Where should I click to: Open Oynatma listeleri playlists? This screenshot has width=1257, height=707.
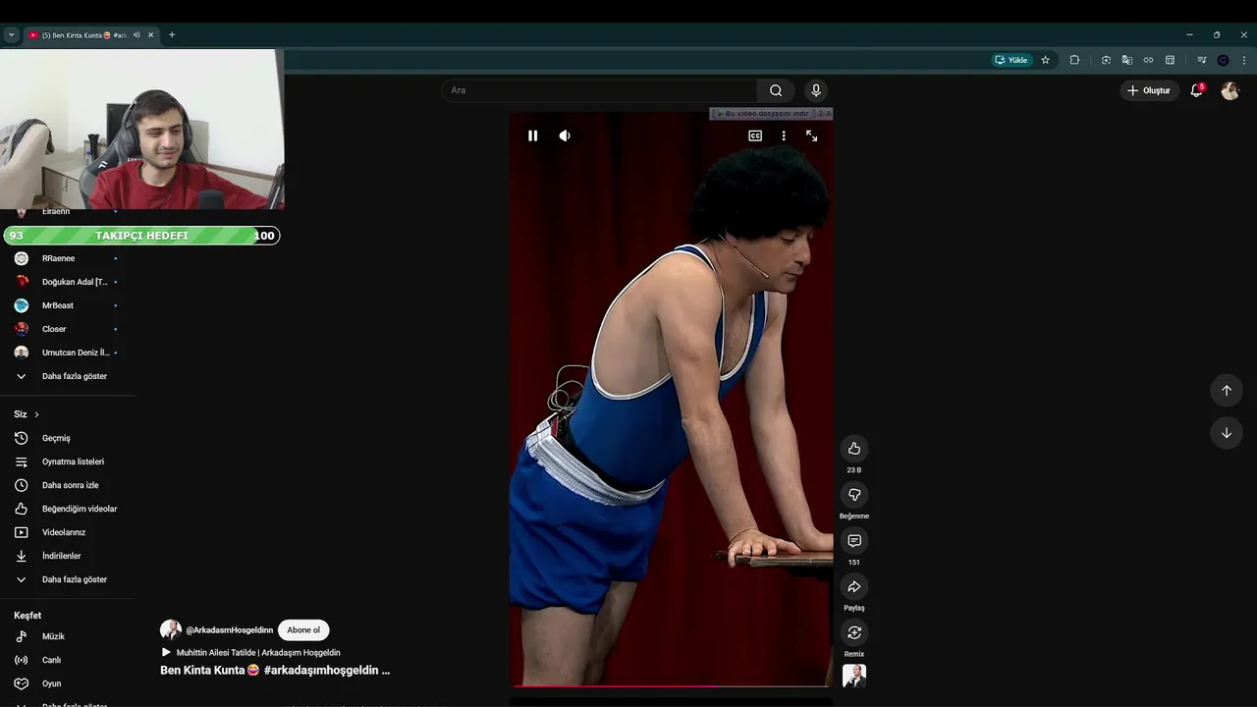coord(68,462)
